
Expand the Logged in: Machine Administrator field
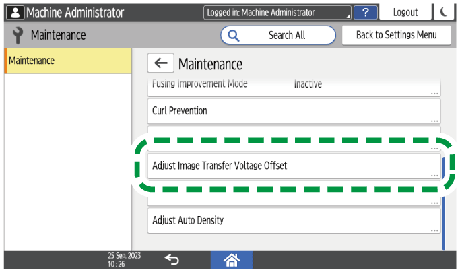[278, 12]
